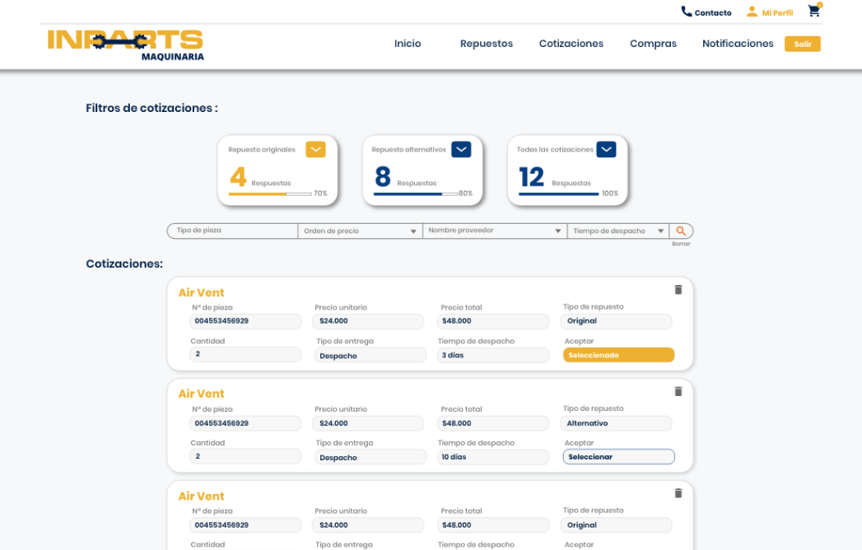Image resolution: width=862 pixels, height=550 pixels.
Task: Delete the third Air Vent quotation
Action: [678, 493]
